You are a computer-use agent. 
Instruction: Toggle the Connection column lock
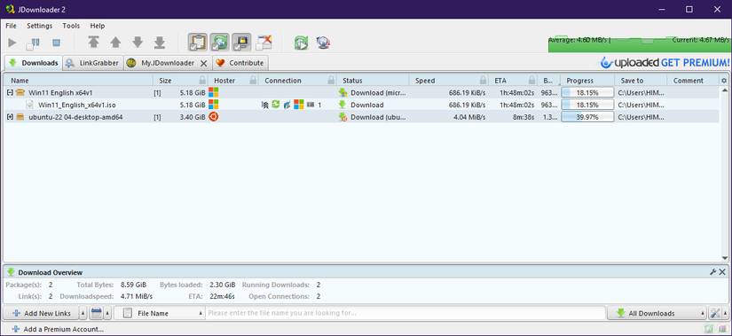pos(331,81)
